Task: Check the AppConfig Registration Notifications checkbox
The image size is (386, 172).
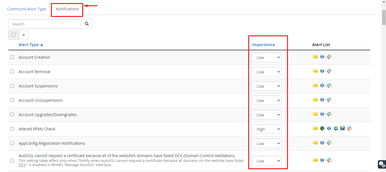Action: pos(12,143)
